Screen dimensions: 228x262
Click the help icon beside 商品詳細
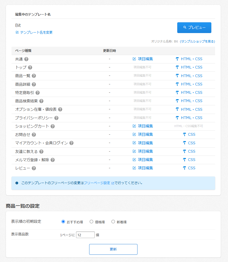pos(34,84)
